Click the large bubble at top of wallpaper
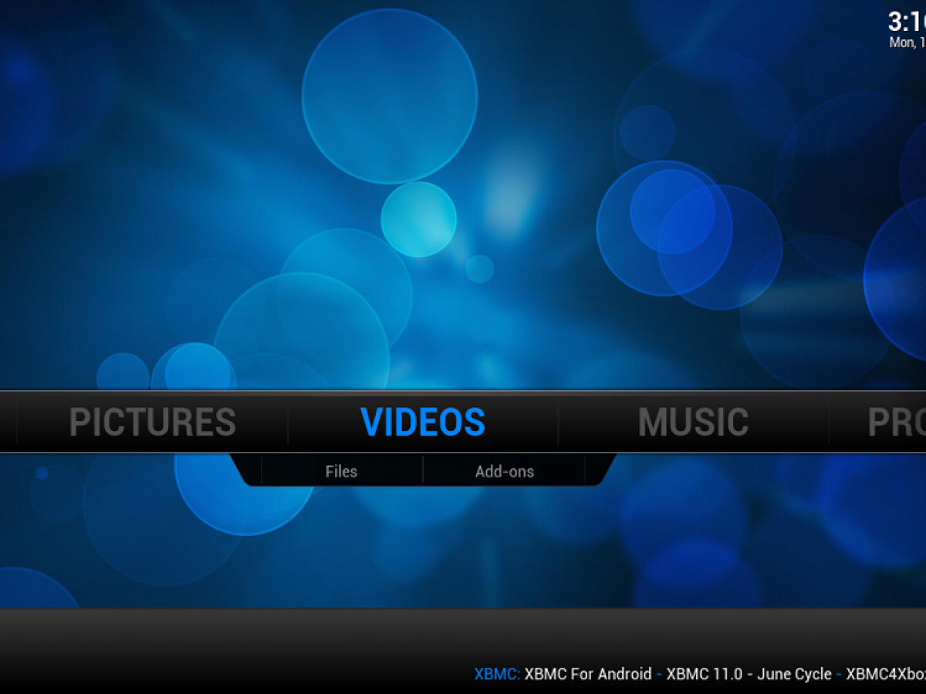This screenshot has width=926, height=694. [390, 96]
